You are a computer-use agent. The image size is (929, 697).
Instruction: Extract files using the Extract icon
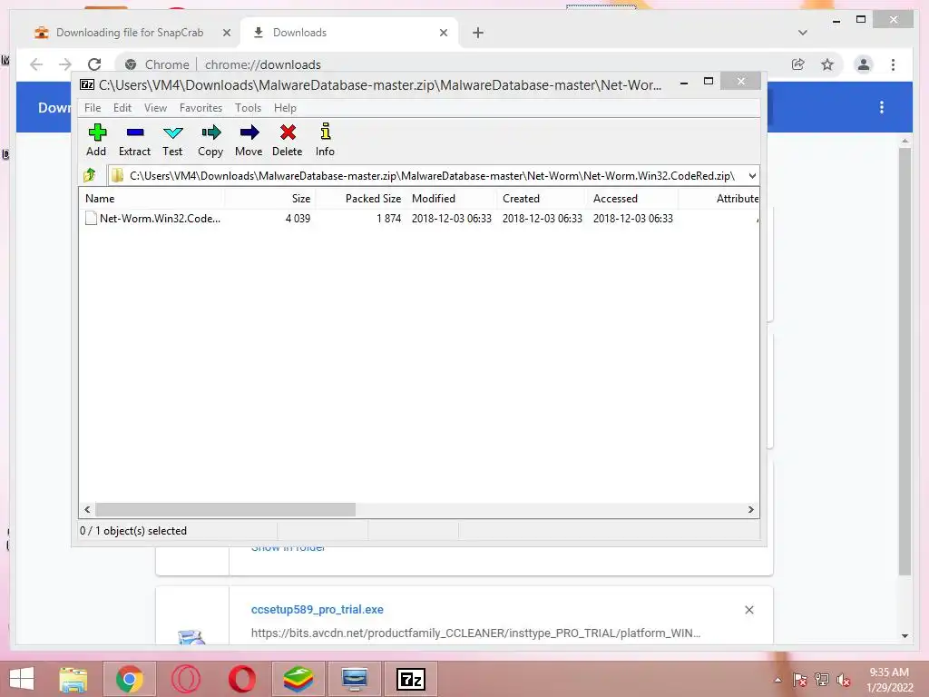point(134,140)
